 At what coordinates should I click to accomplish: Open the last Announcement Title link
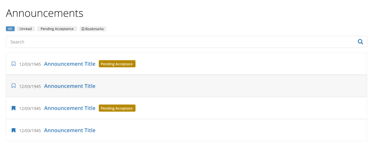(70, 130)
